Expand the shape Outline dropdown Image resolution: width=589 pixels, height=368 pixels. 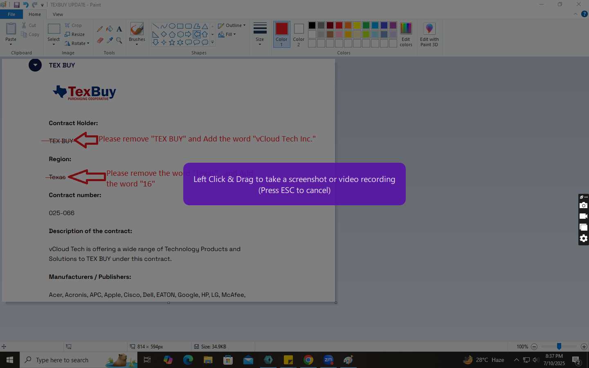tap(245, 25)
